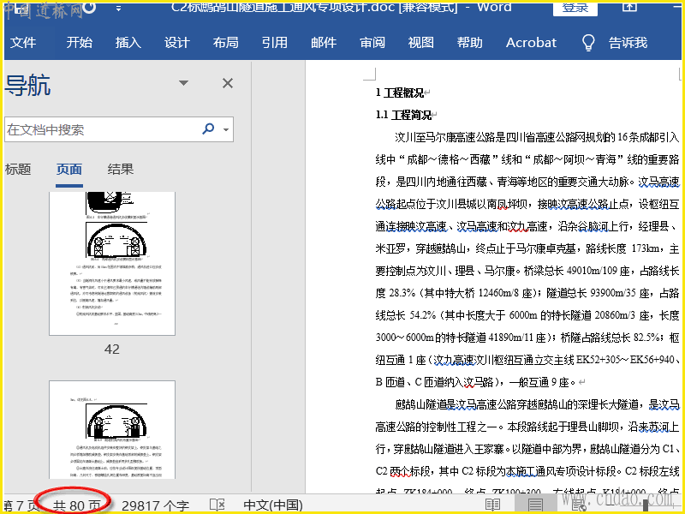Open the 文件 menu
This screenshot has width=685, height=514.
(x=23, y=42)
